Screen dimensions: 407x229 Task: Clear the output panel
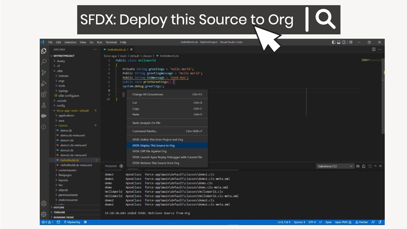[358, 166]
